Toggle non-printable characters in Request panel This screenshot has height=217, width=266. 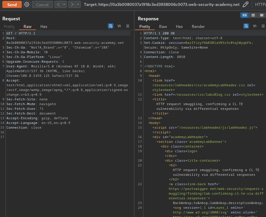119,26
